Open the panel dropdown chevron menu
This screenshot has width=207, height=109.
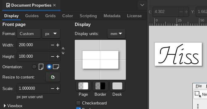click(x=142, y=5)
